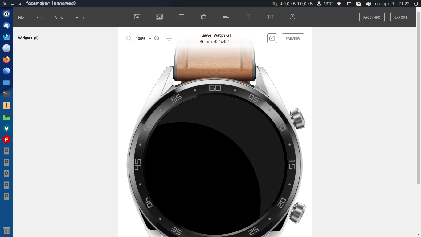
Task: Click the network speed kB indicator
Action: pyautogui.click(x=293, y=4)
